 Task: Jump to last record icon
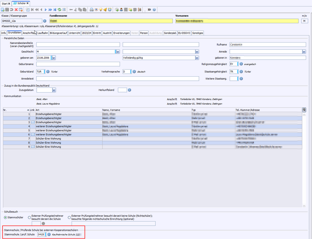[55, 9]
